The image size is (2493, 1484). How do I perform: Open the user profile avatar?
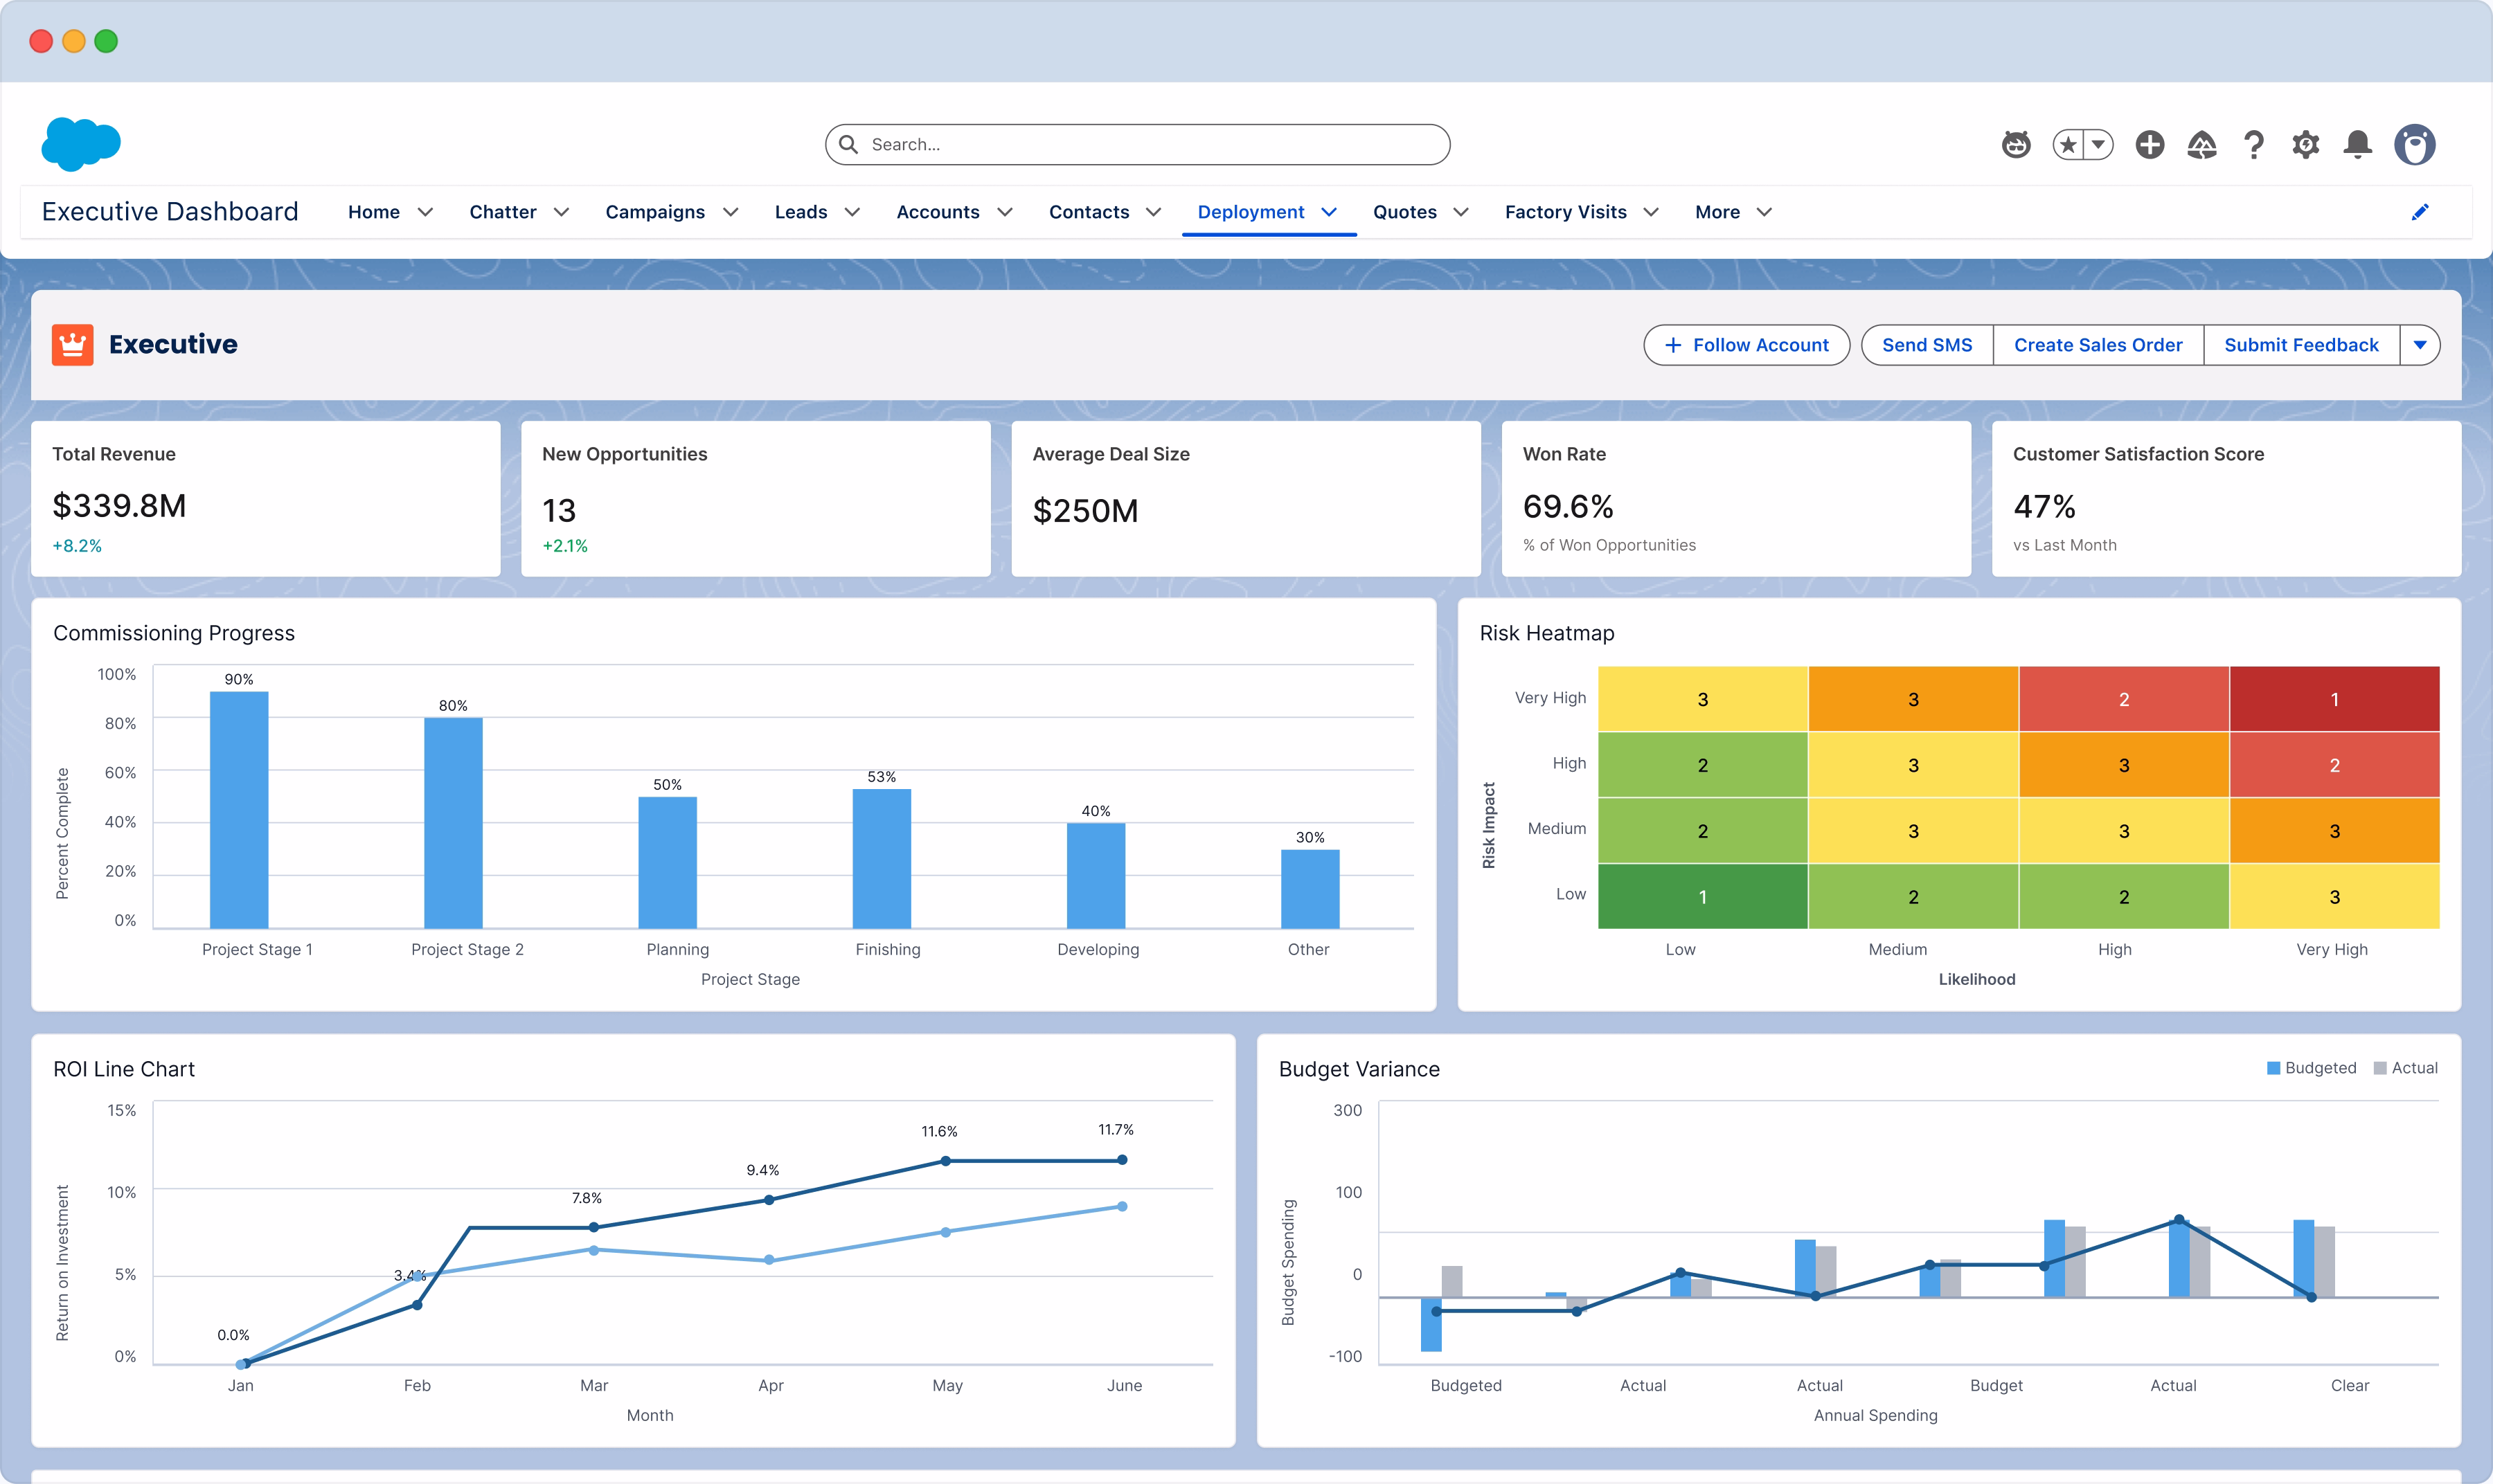point(2415,145)
